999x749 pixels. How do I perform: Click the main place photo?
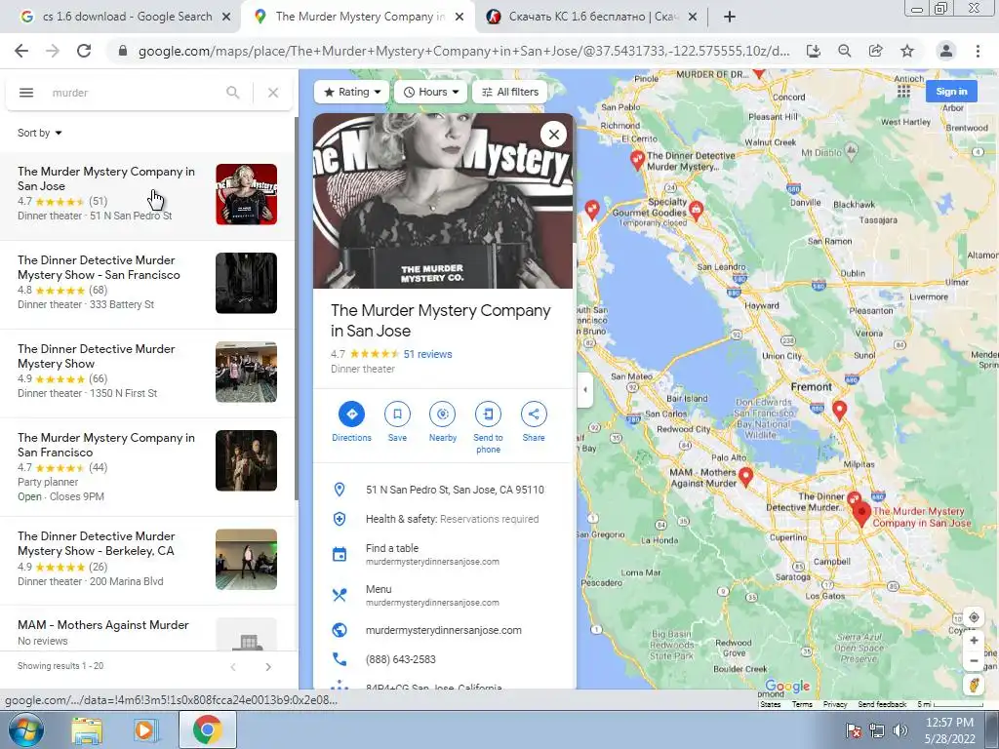[443, 201]
